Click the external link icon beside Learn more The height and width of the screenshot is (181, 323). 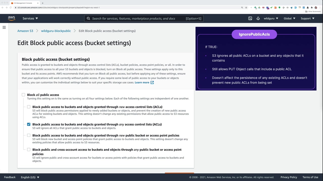pyautogui.click(x=152, y=82)
